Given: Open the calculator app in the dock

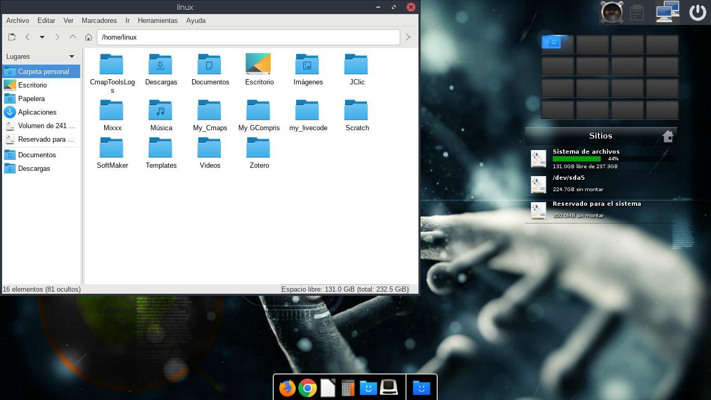Looking at the screenshot, I should pyautogui.click(x=348, y=387).
